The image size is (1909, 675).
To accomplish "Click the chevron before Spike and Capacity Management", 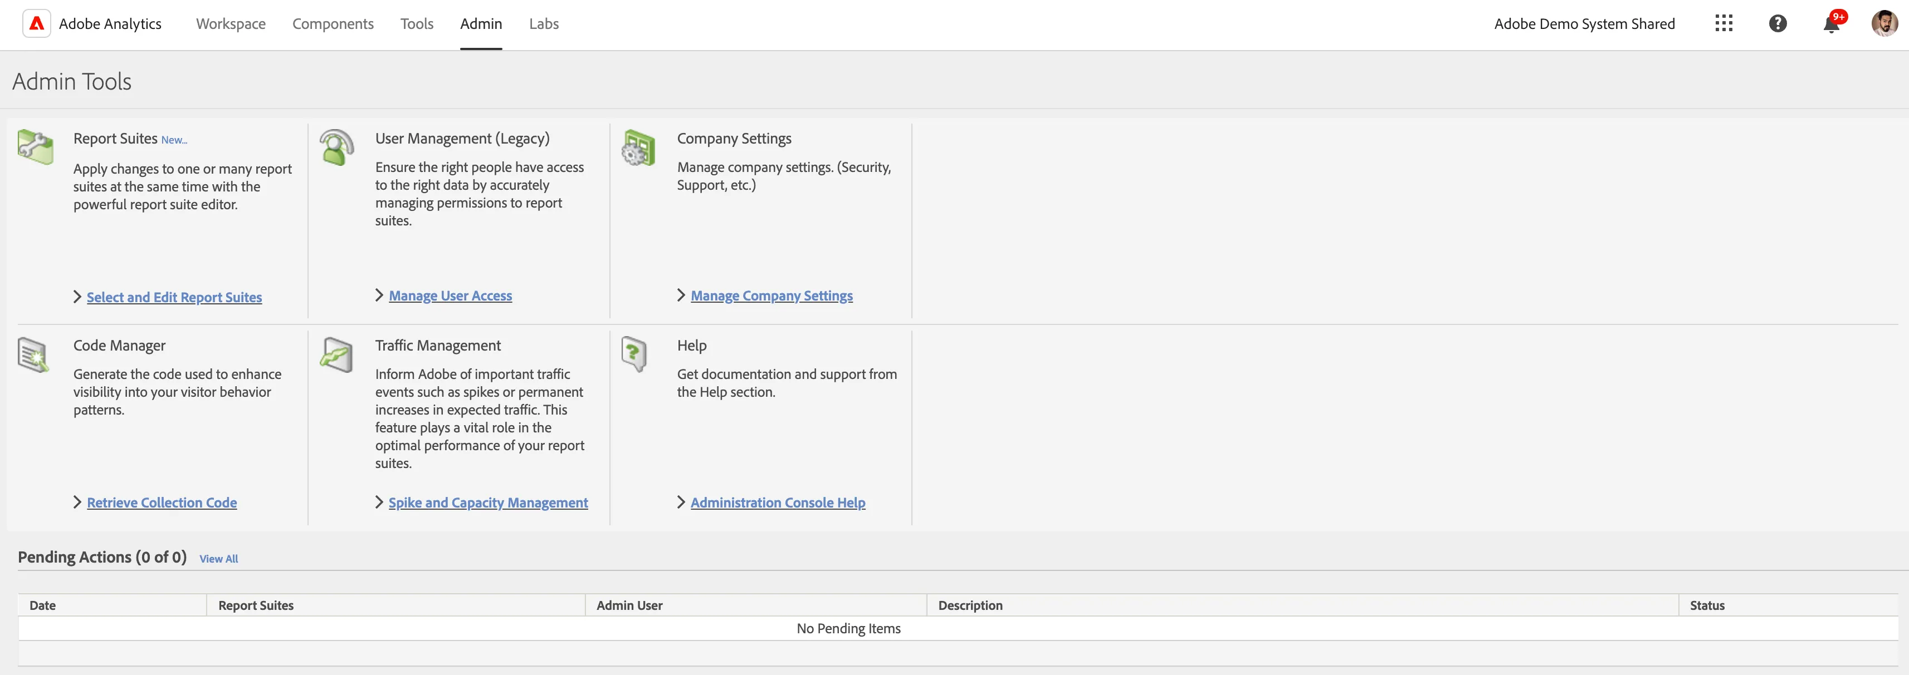I will coord(379,502).
